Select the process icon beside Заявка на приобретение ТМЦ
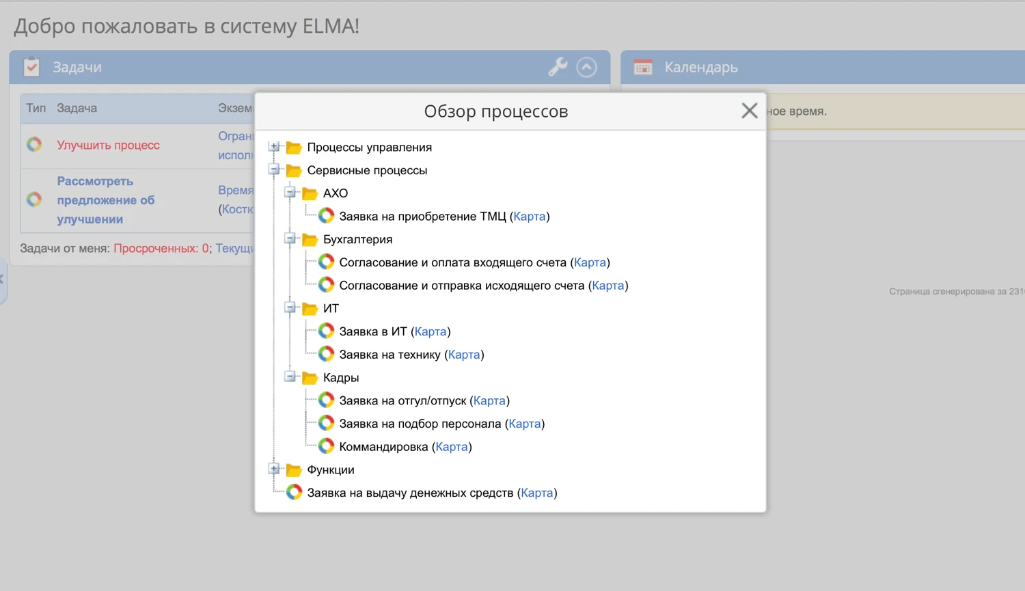 coord(326,215)
